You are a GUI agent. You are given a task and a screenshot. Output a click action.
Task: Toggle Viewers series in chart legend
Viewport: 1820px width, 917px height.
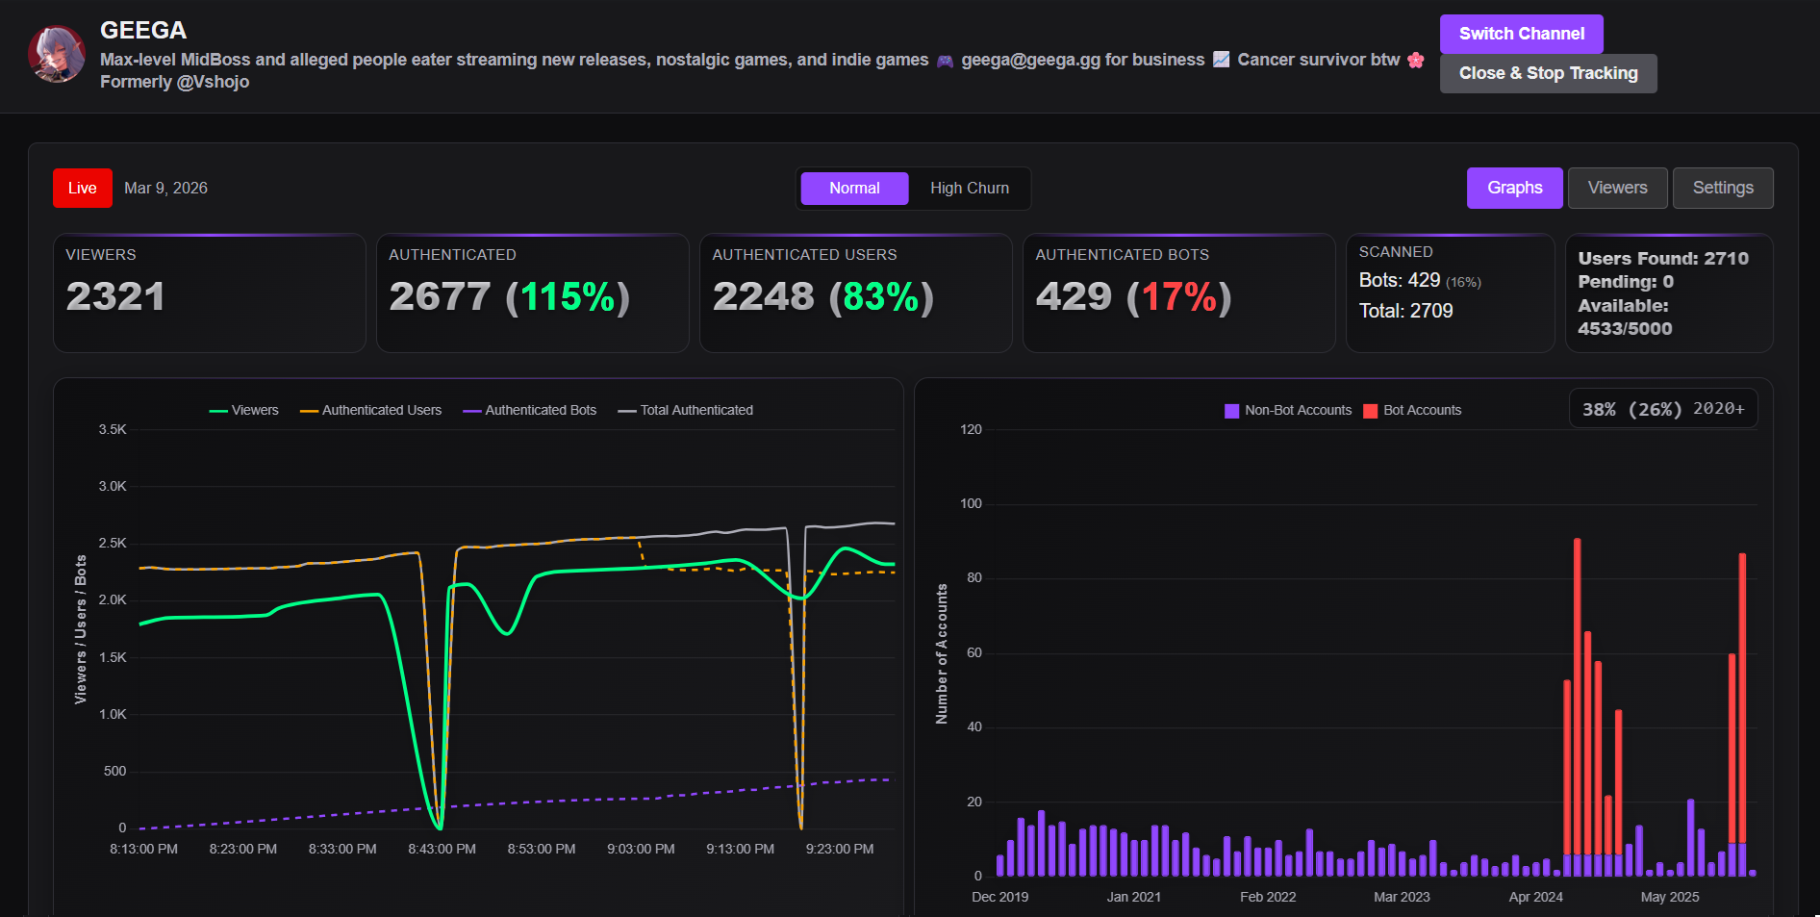point(244,410)
